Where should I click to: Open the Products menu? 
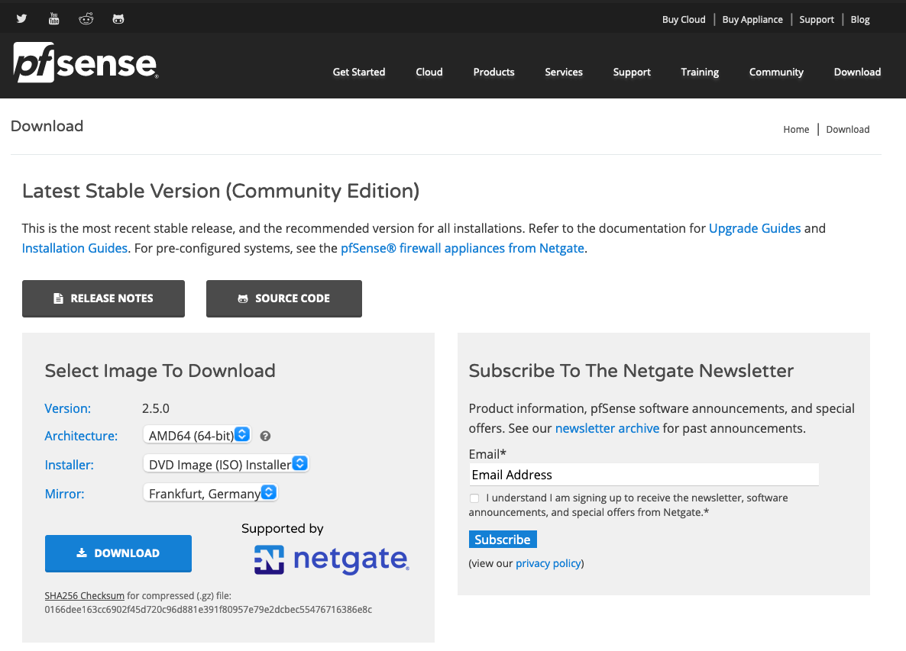[x=494, y=73]
